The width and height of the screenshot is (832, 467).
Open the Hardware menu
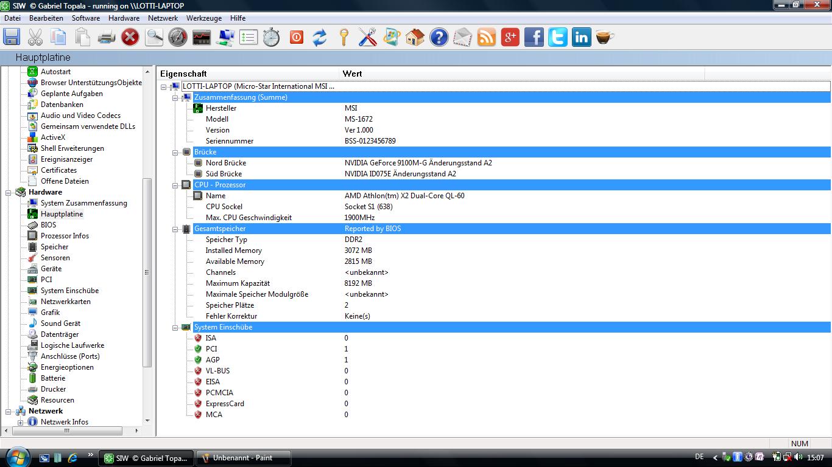pos(124,18)
